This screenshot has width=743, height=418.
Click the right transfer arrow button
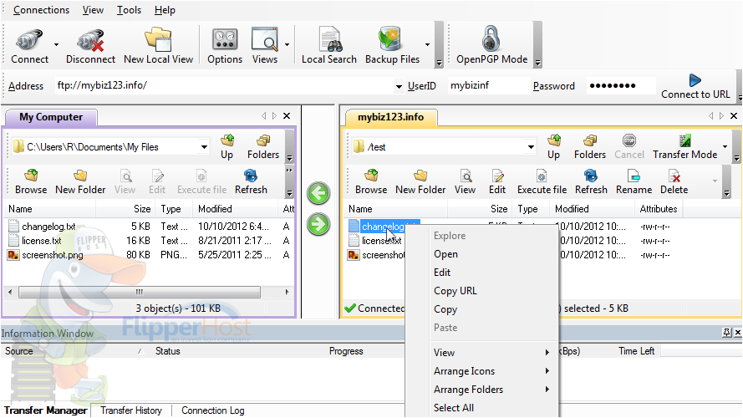coord(318,224)
